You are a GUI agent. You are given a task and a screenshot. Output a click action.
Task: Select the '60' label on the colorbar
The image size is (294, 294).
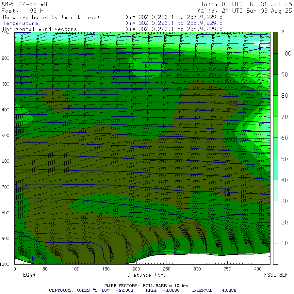285,138
